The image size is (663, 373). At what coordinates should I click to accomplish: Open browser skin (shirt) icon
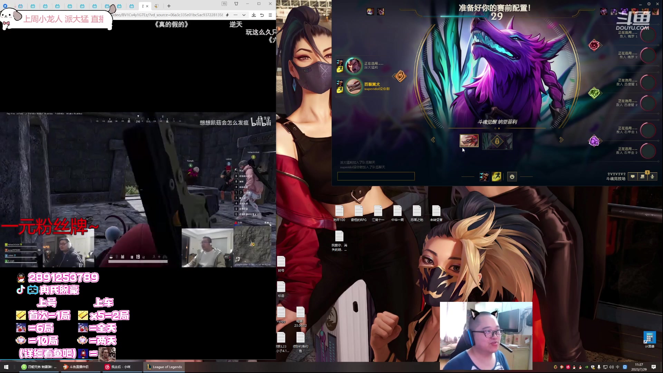point(236,3)
